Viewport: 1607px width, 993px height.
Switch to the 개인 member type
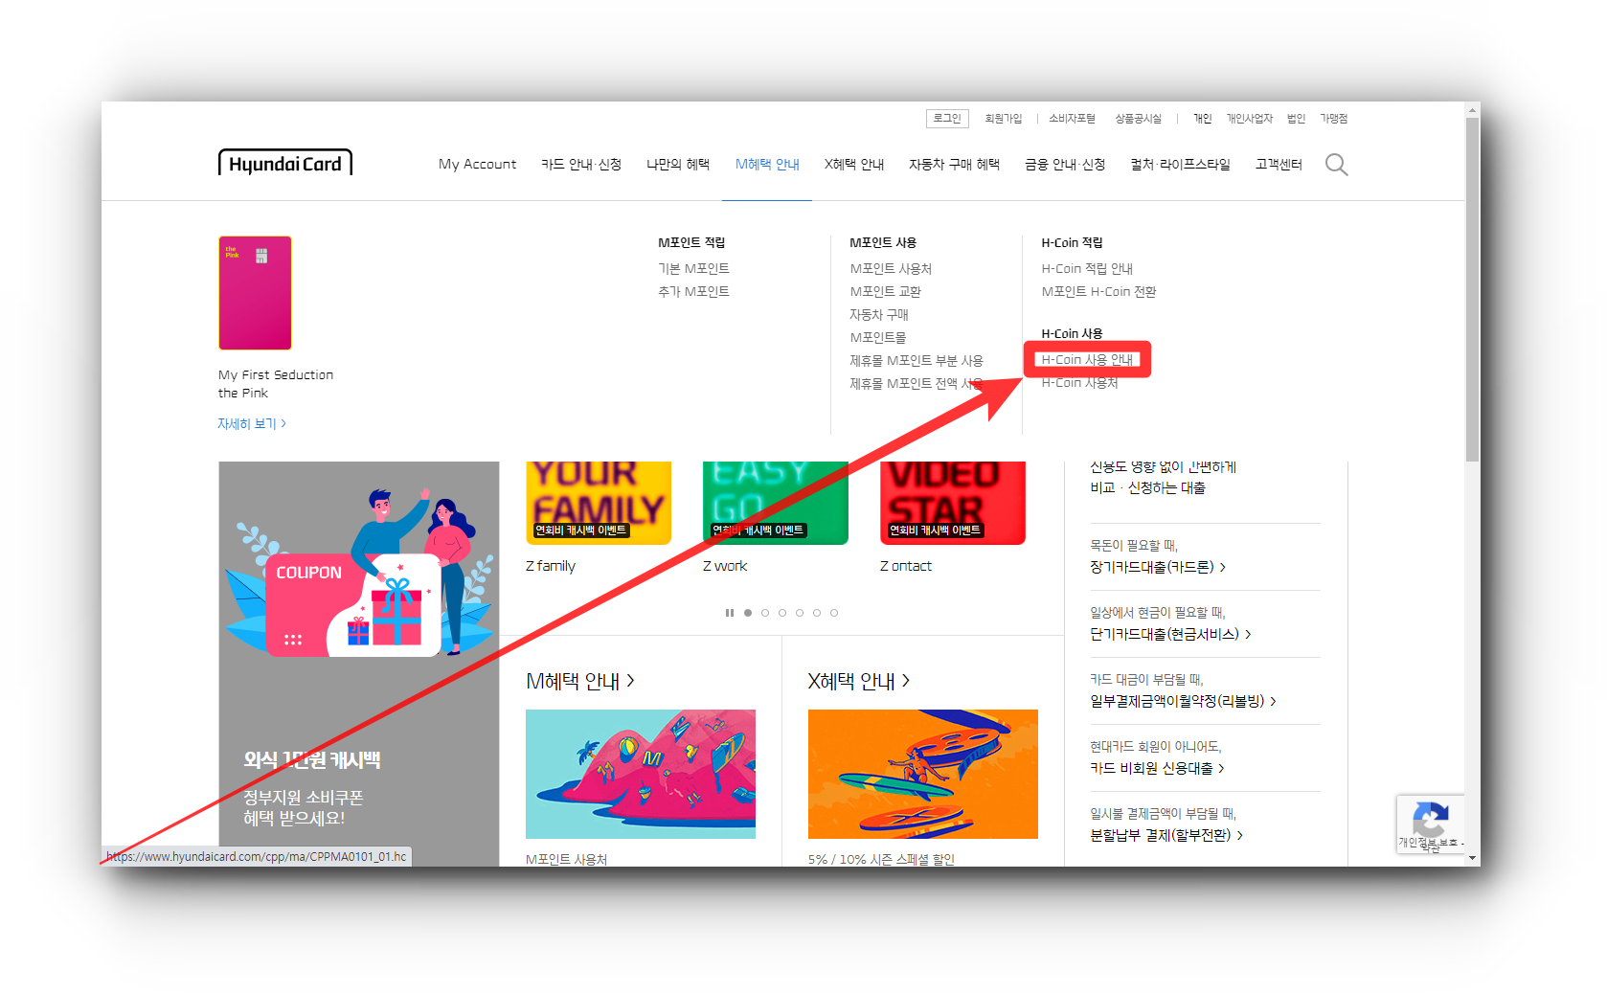(1202, 119)
